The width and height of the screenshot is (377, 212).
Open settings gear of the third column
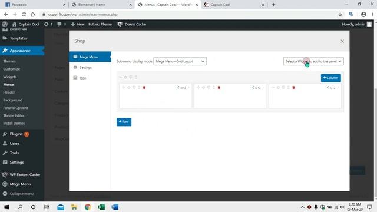[278, 88]
